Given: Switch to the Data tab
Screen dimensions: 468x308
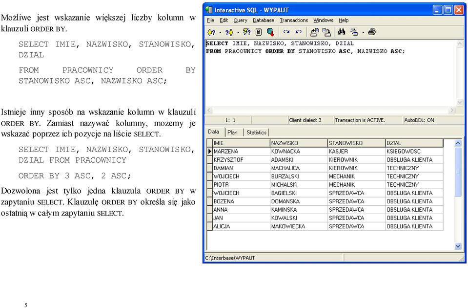Looking at the screenshot, I should click(213, 132).
